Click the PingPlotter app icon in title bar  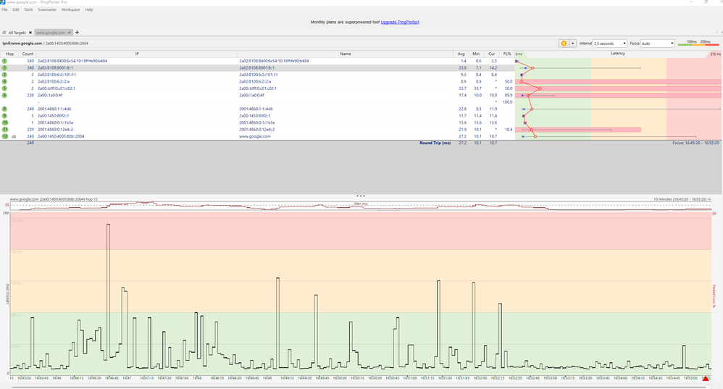(3, 2)
